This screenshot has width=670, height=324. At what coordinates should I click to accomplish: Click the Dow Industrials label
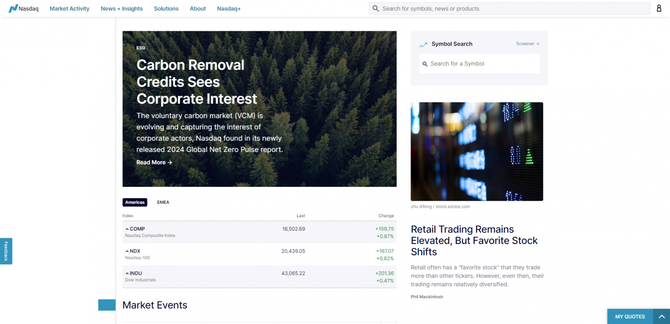pyautogui.click(x=140, y=280)
